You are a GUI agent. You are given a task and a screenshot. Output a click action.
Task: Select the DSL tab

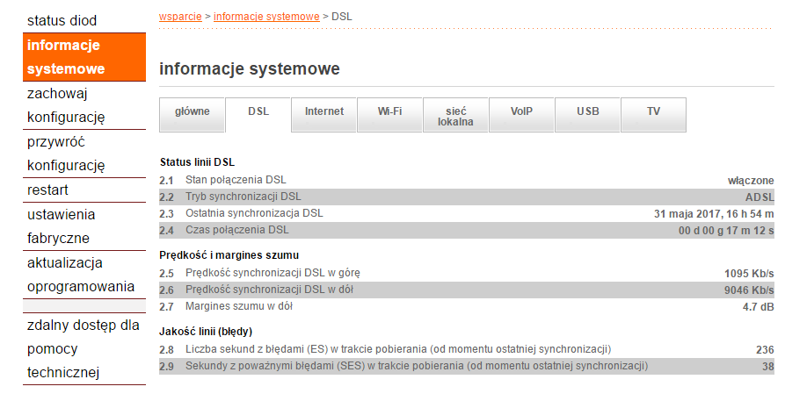[x=258, y=112]
